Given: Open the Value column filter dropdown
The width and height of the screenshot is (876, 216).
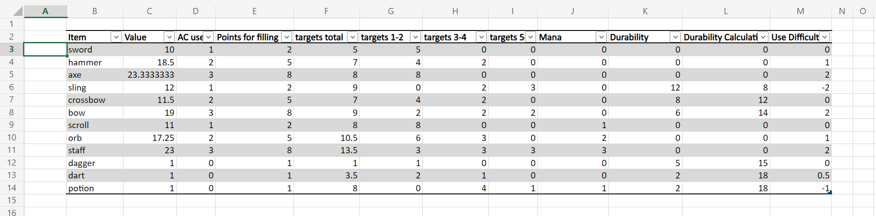Looking at the screenshot, I should point(169,37).
